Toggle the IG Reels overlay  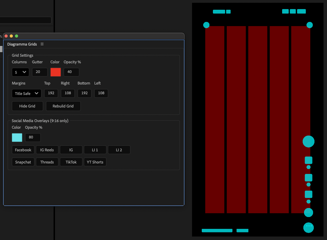(47, 150)
